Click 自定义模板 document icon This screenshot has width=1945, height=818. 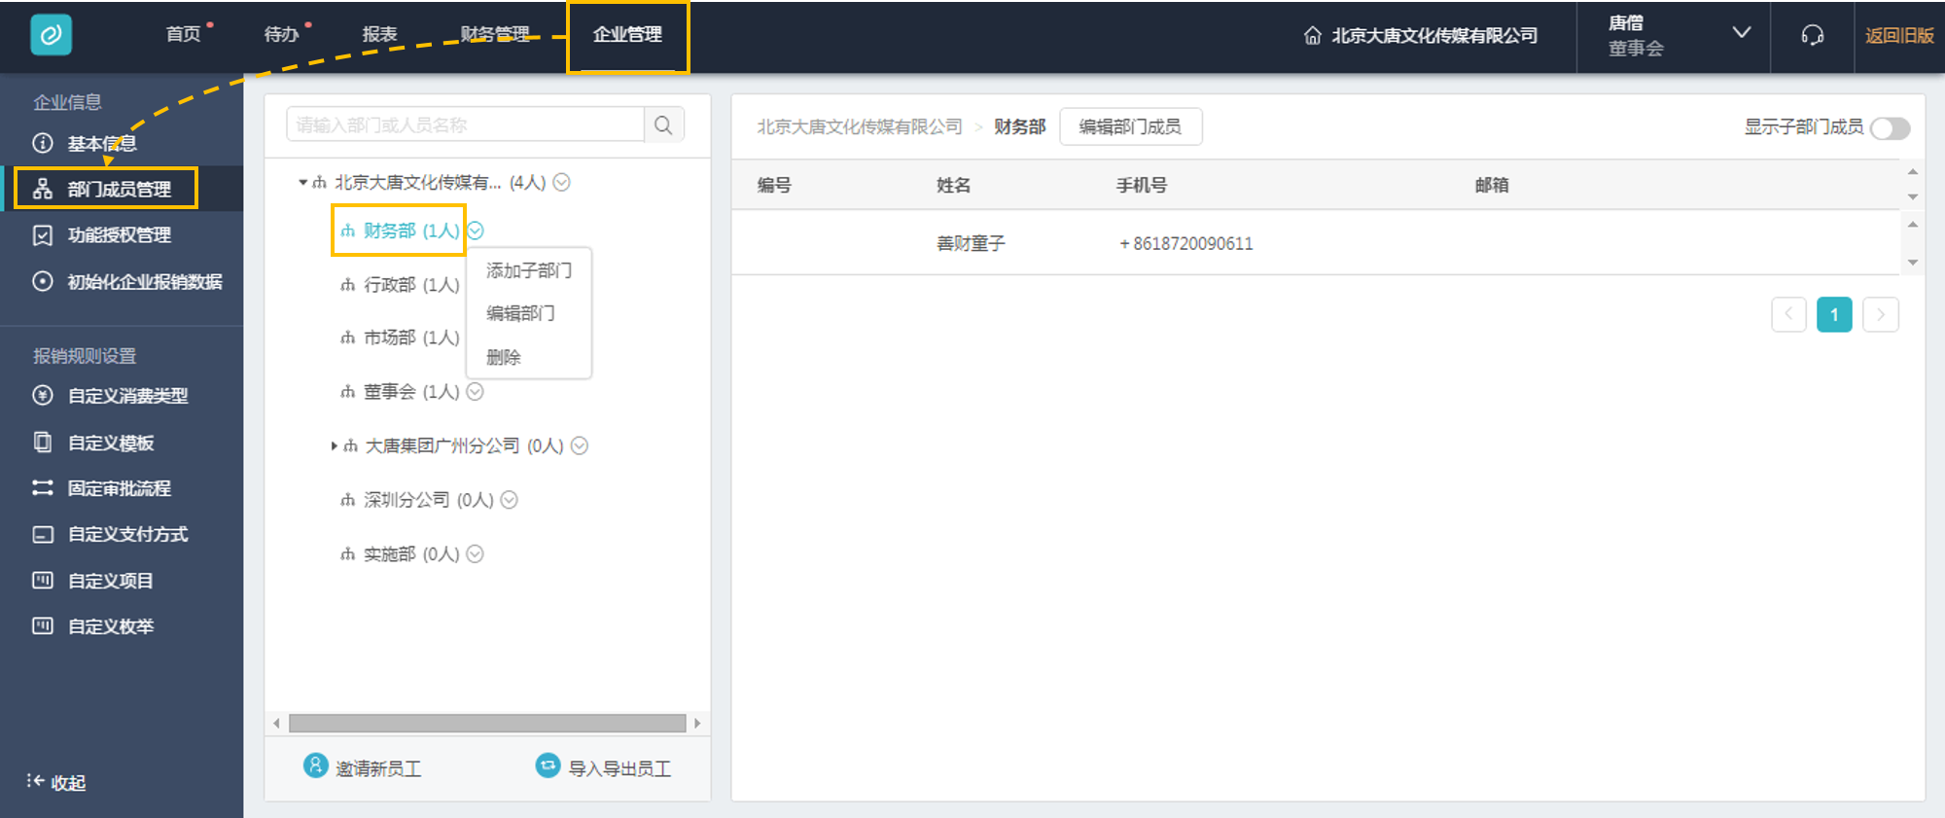[x=43, y=443]
